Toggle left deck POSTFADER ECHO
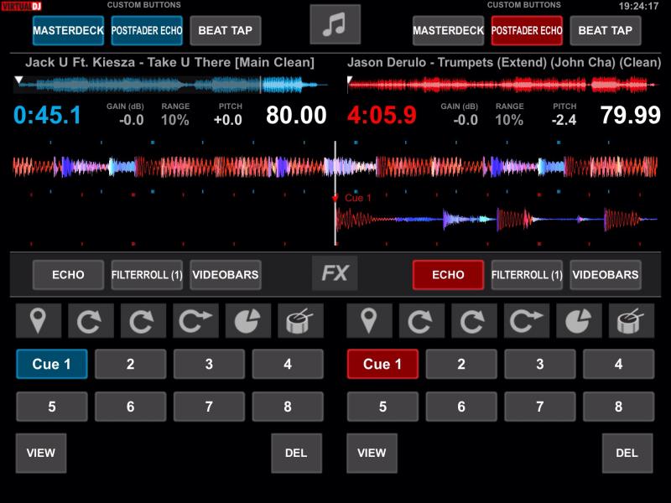The image size is (671, 503). point(147,30)
